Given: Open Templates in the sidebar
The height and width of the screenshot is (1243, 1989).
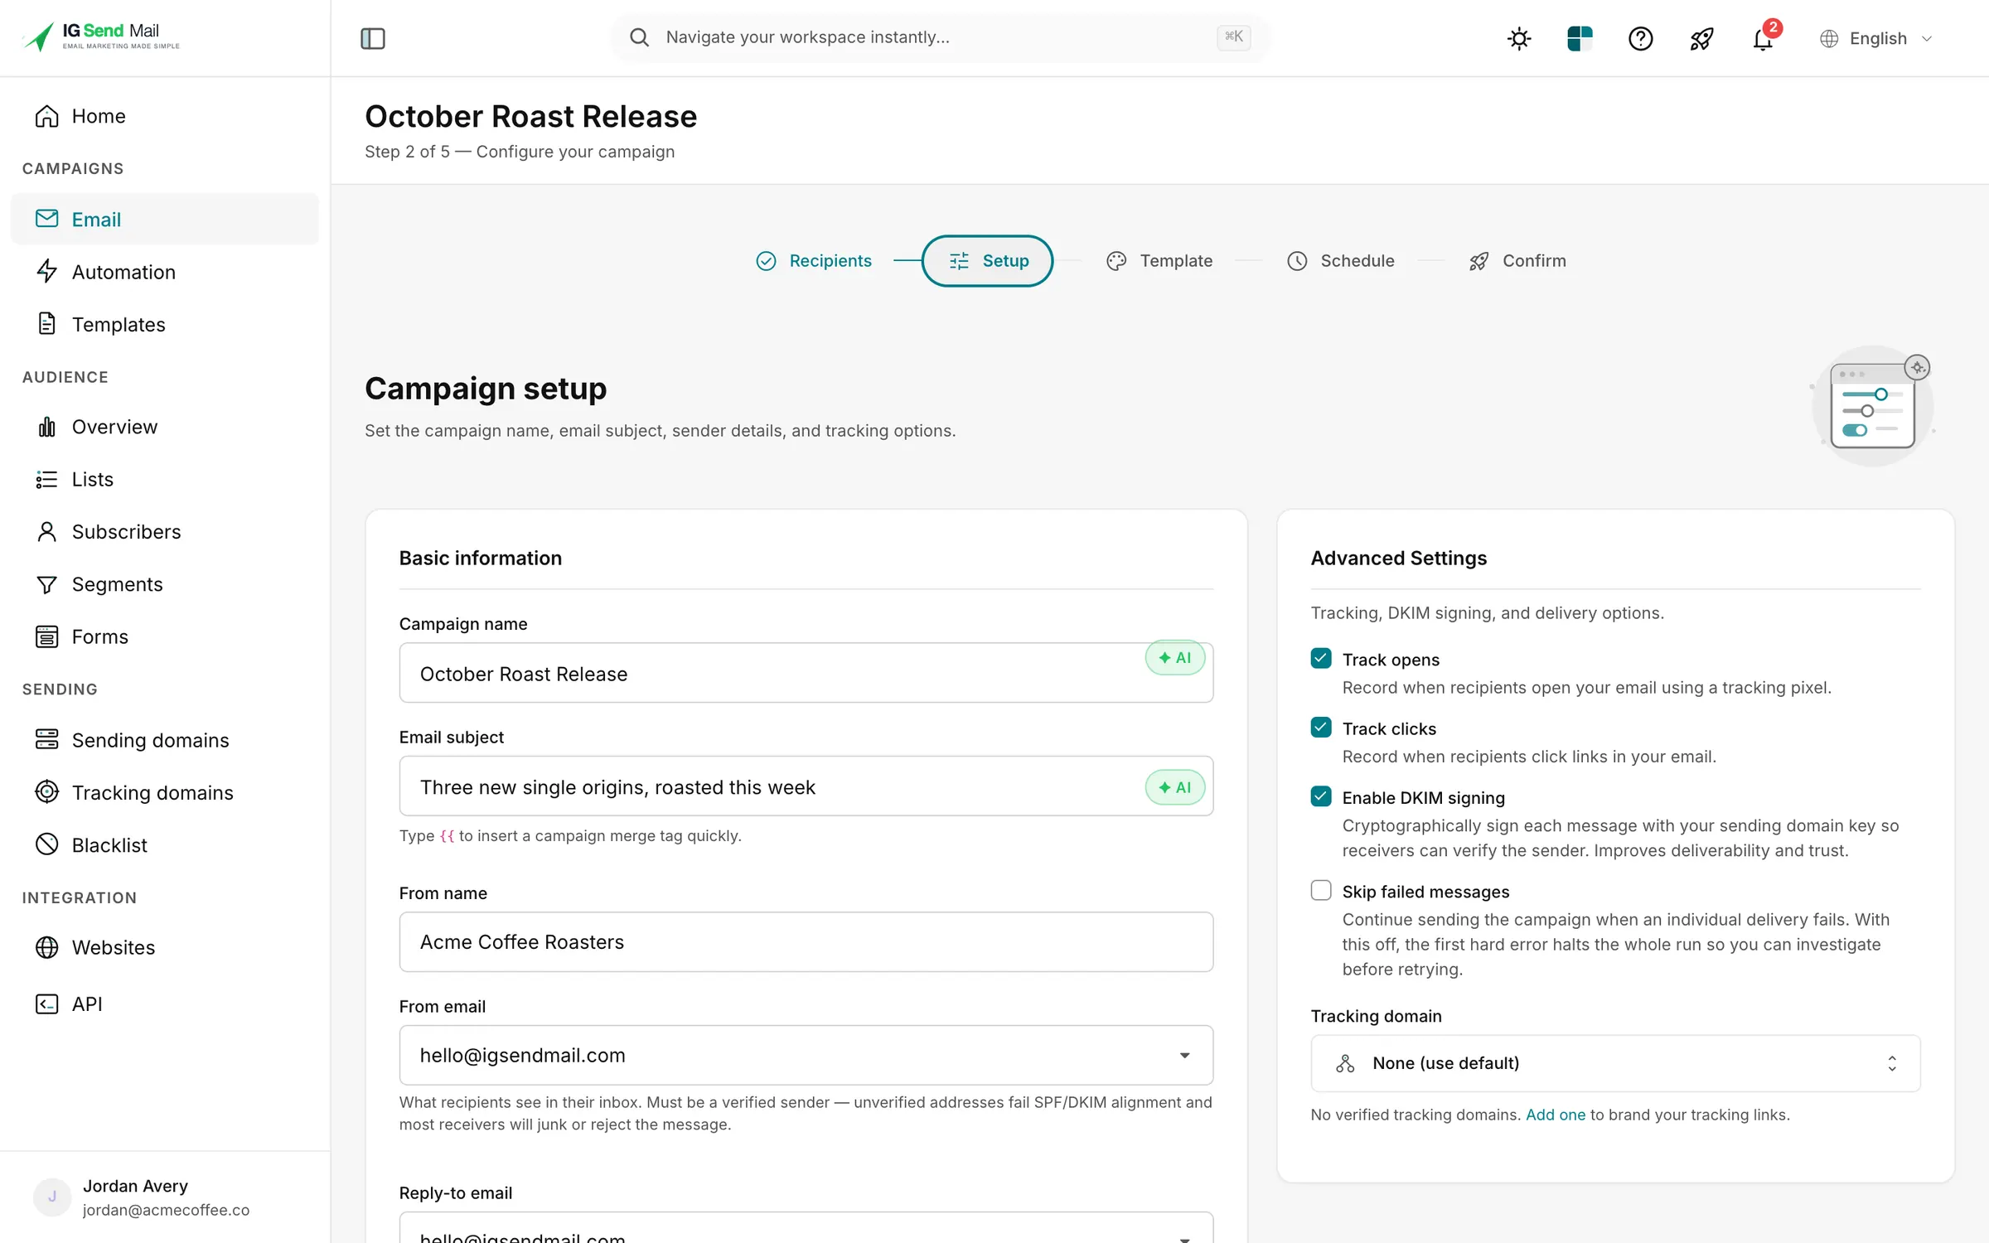Looking at the screenshot, I should coord(164,324).
